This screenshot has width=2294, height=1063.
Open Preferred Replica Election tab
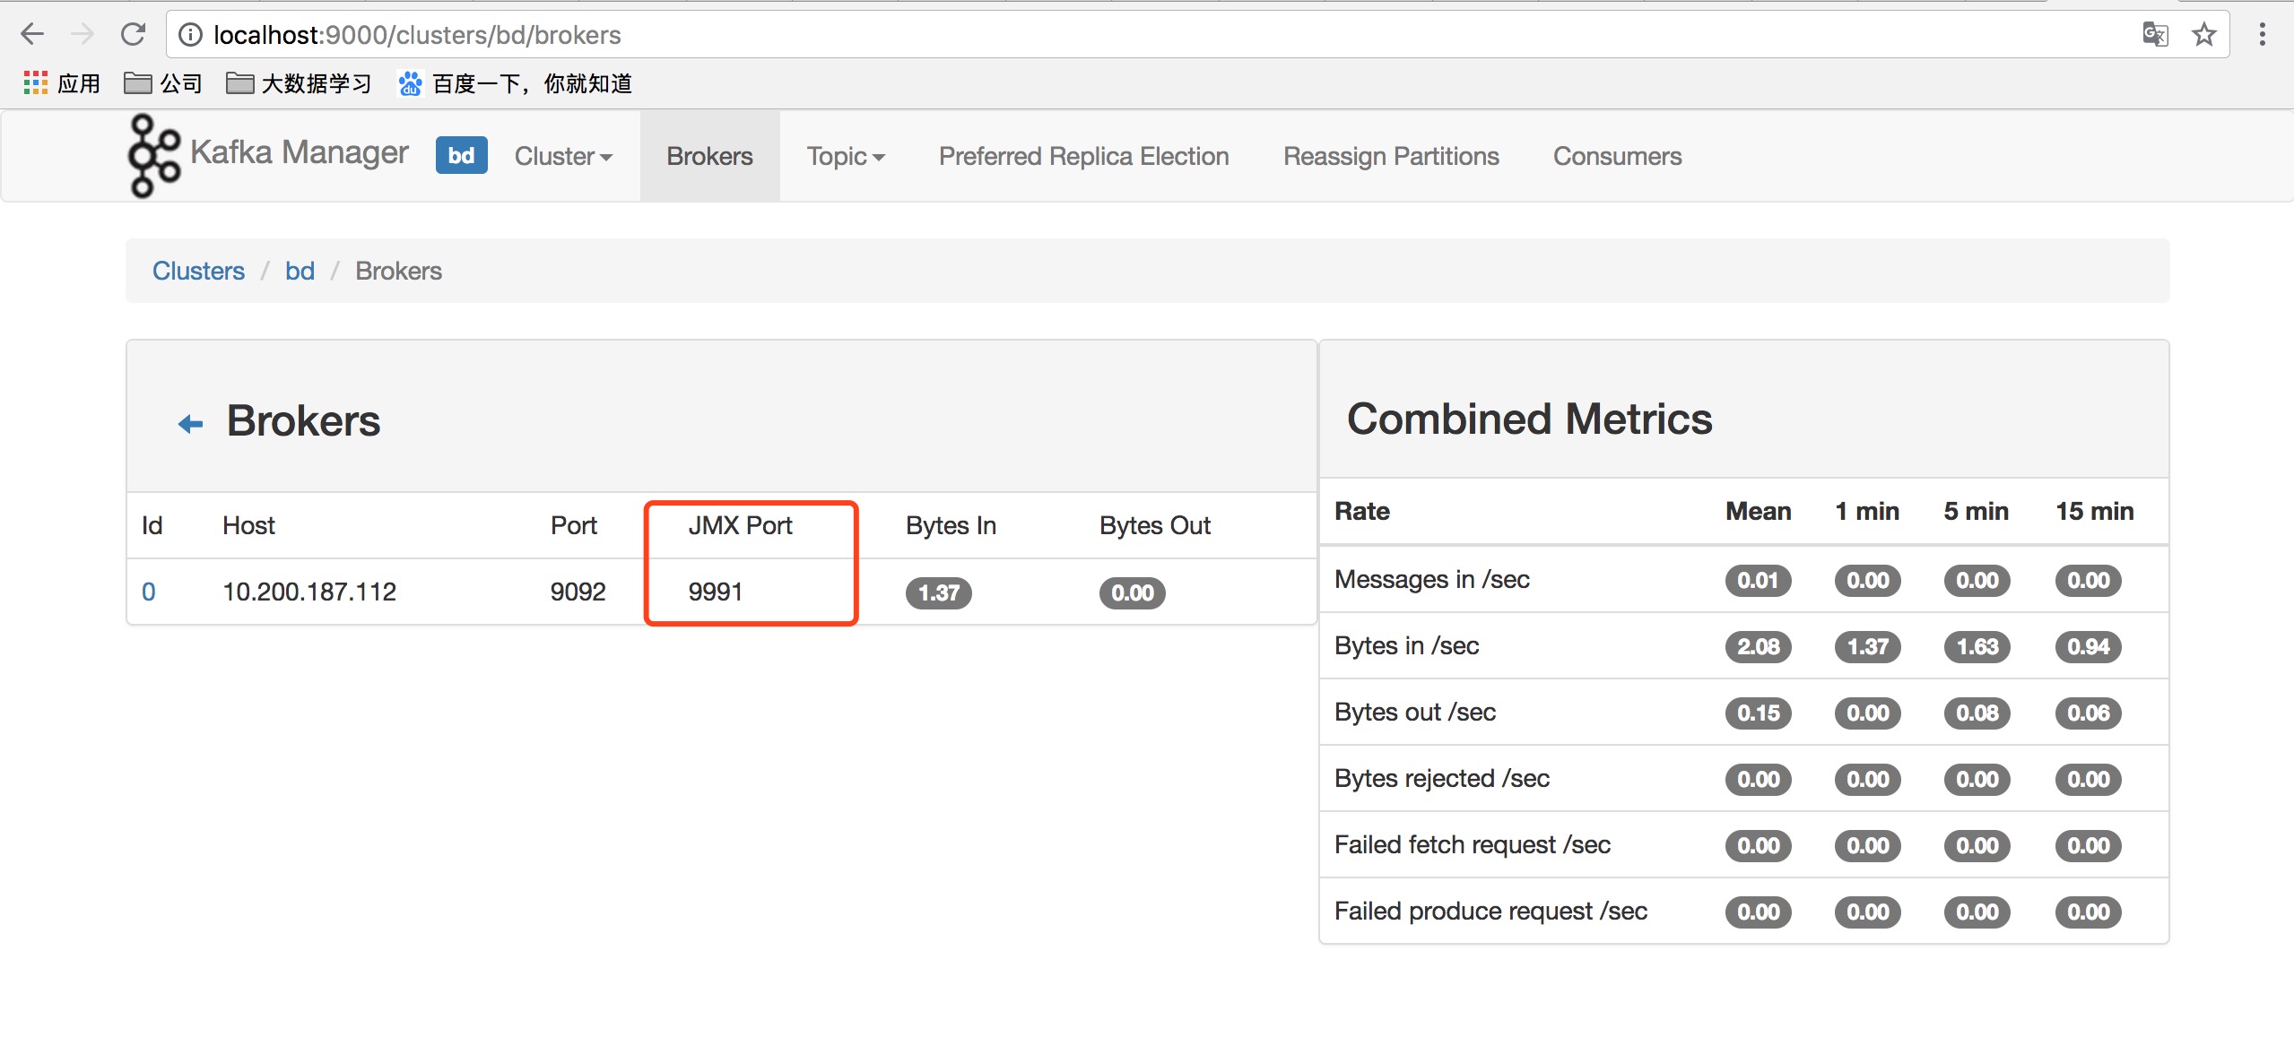pos(1083,156)
